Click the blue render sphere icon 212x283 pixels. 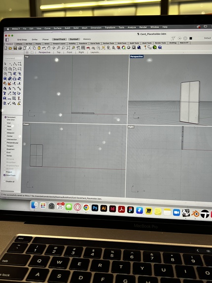pos(139,47)
